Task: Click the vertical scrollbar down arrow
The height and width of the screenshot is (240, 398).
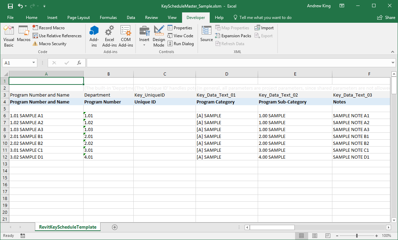Action: (394, 220)
